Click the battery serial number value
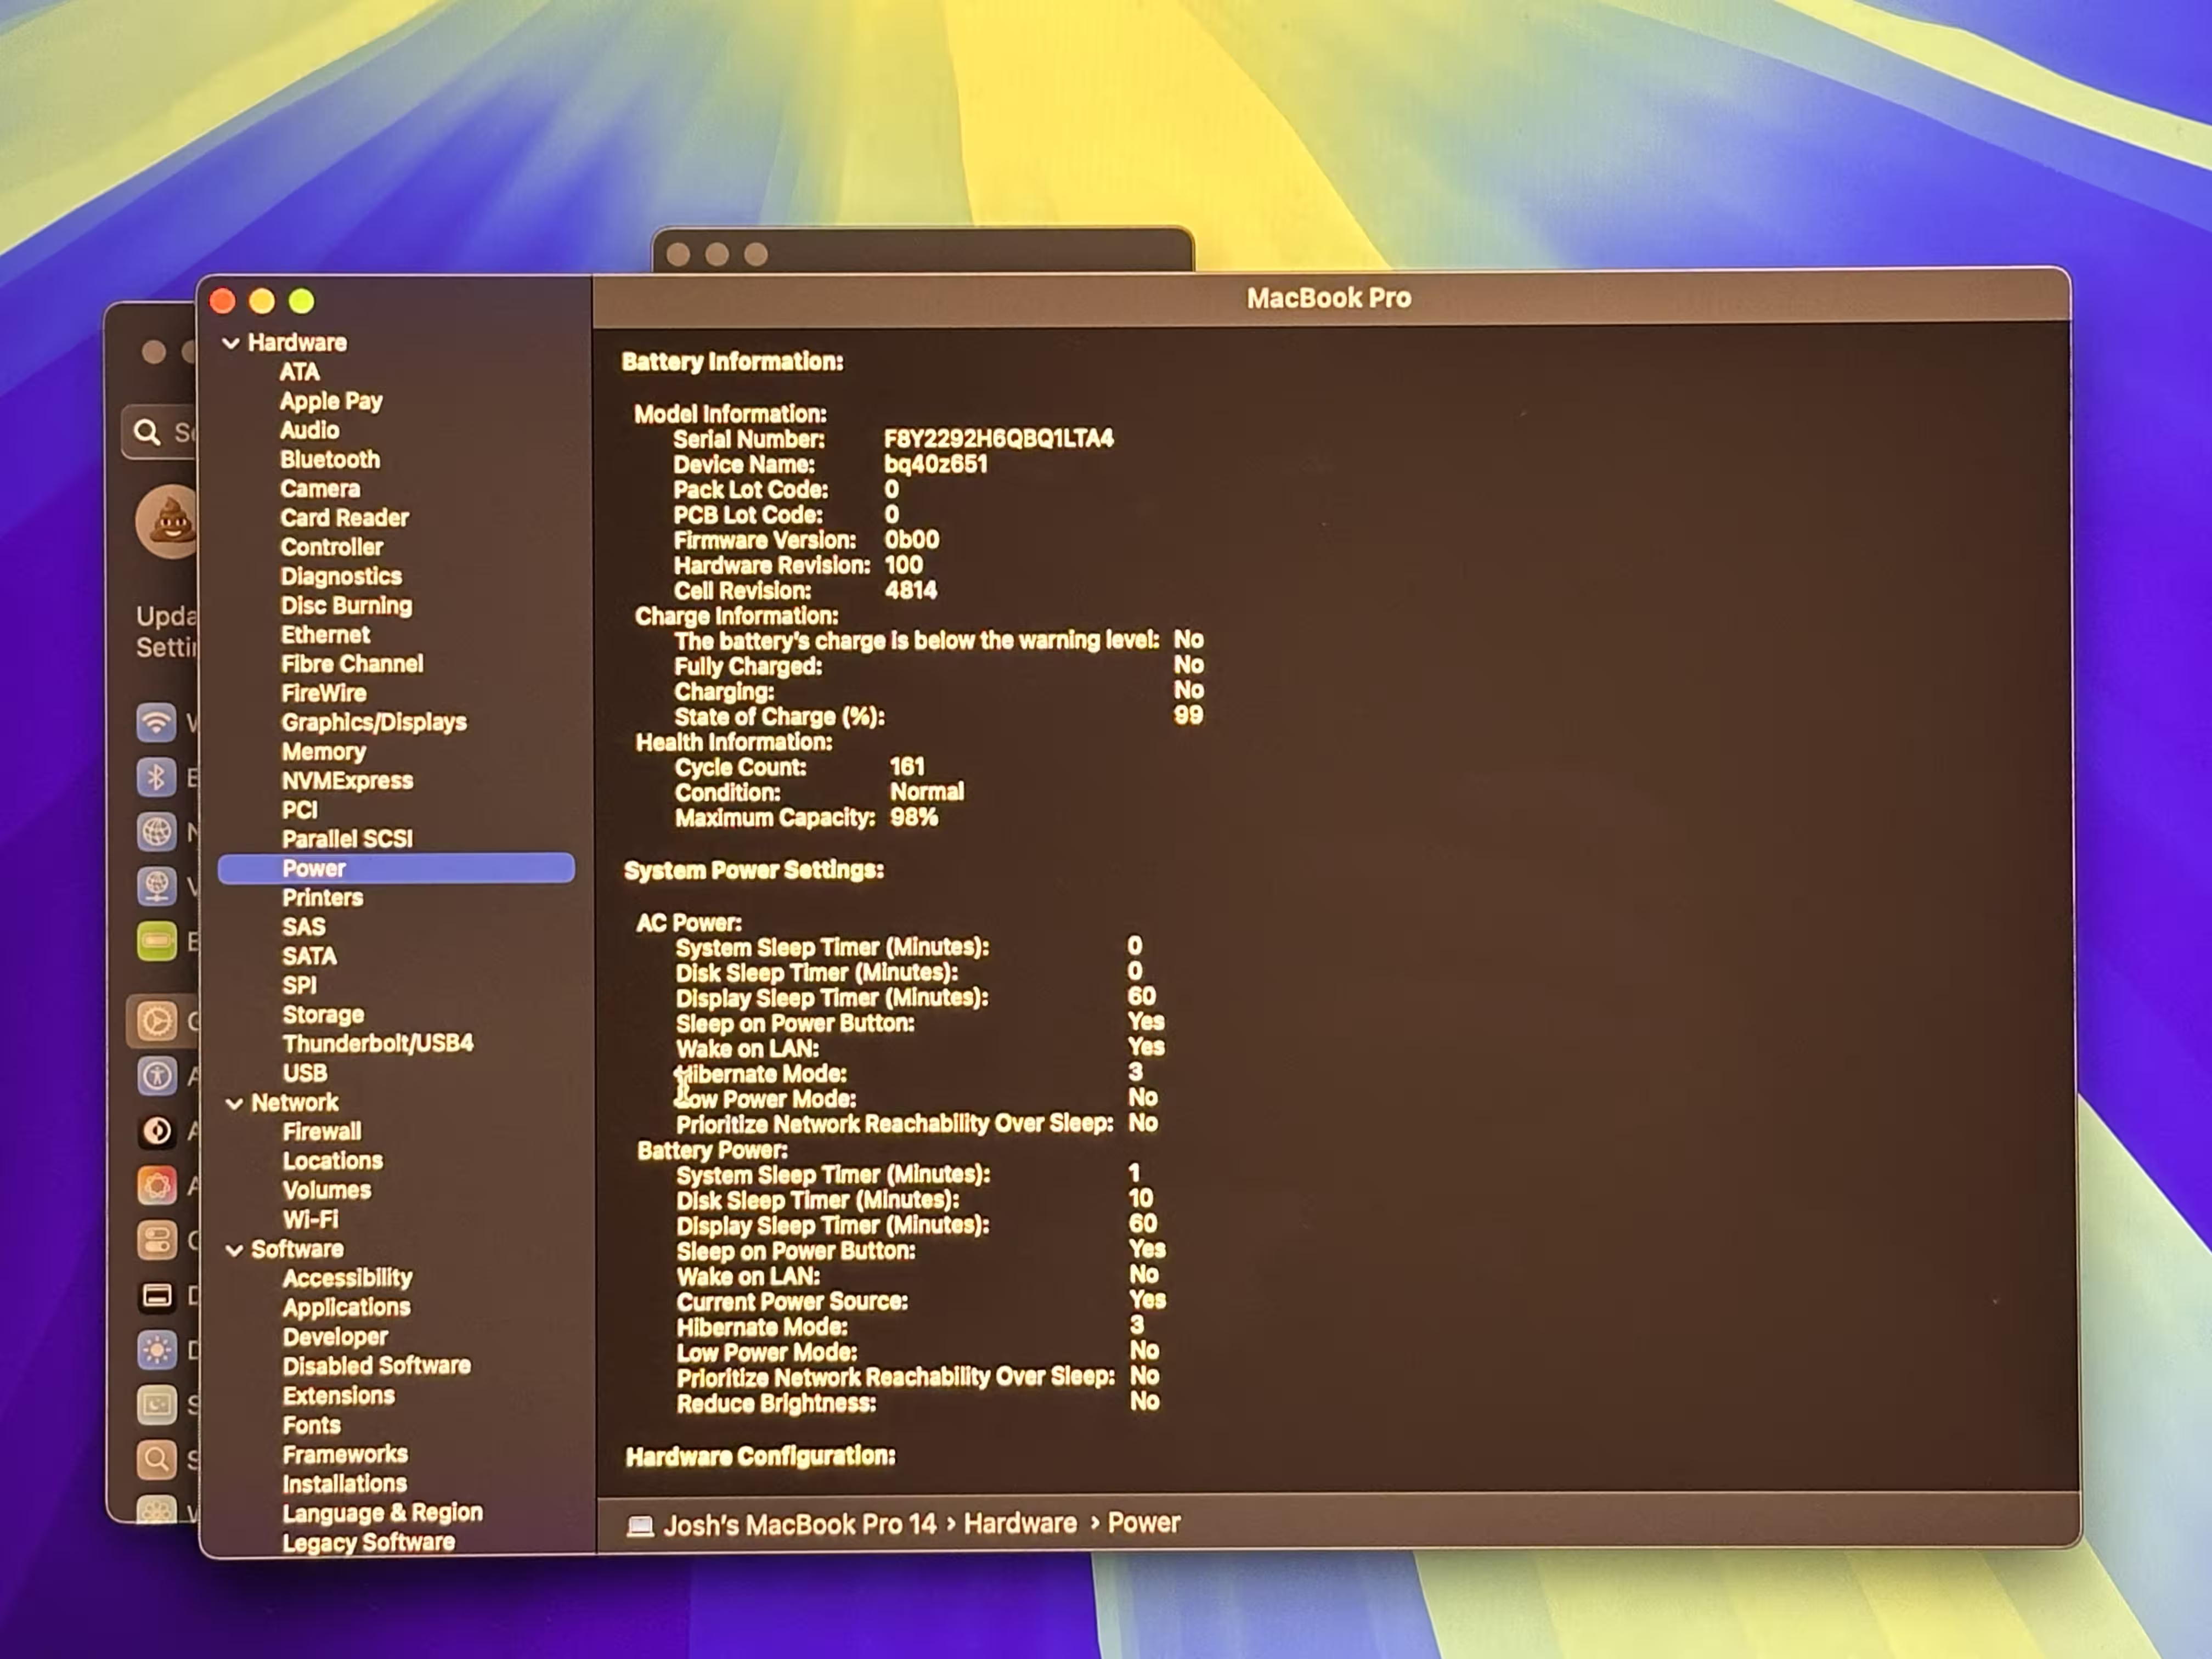 pos(998,439)
